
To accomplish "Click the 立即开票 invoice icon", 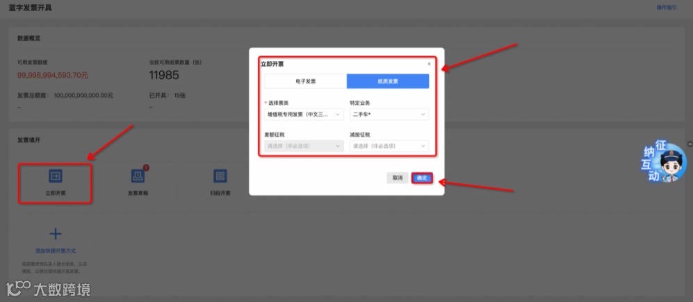I will [55, 176].
